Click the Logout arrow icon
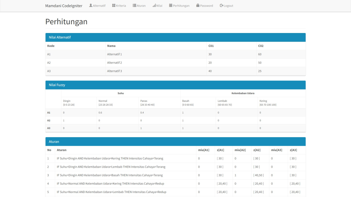Image resolution: width=351 pixels, height=197 pixels. tap(221, 5)
